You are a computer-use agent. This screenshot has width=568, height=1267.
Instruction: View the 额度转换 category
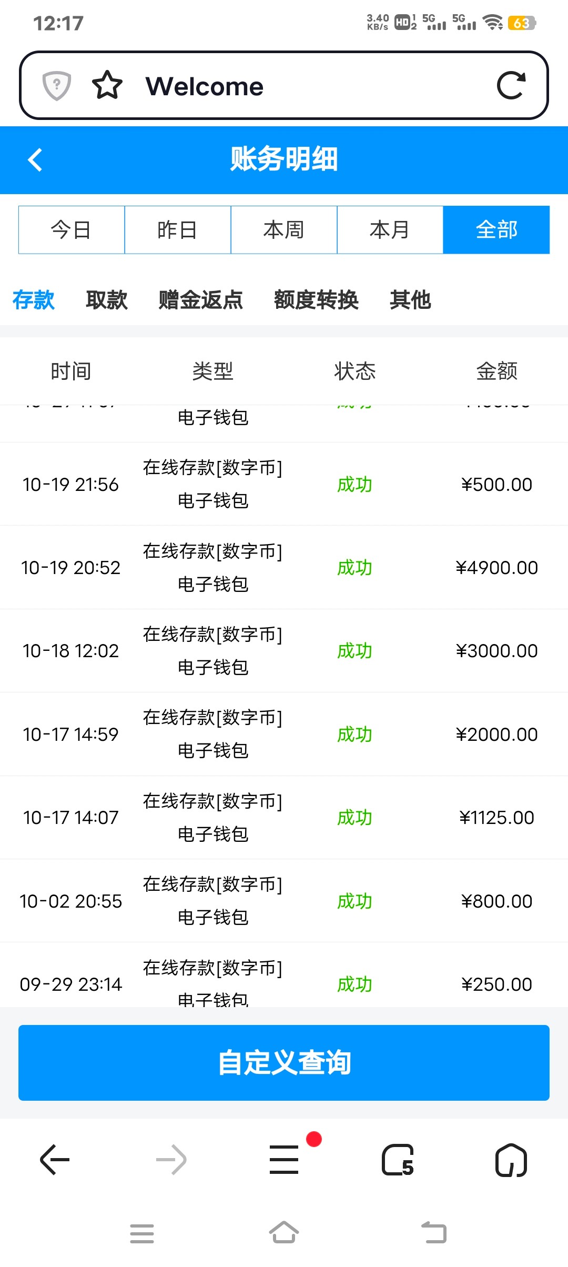[x=316, y=300]
